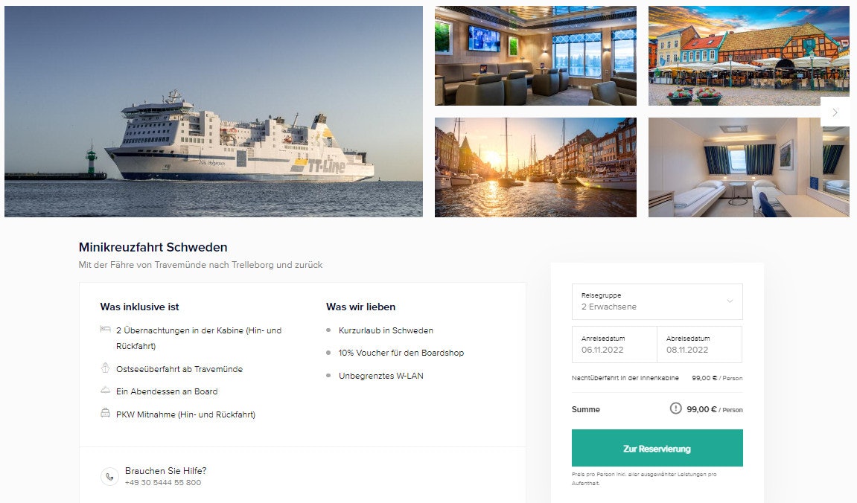
Task: Click the main TT-Line ferry image
Action: [214, 112]
